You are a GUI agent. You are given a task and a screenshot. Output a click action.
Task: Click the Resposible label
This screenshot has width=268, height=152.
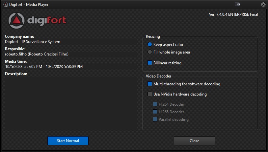[x=15, y=49]
